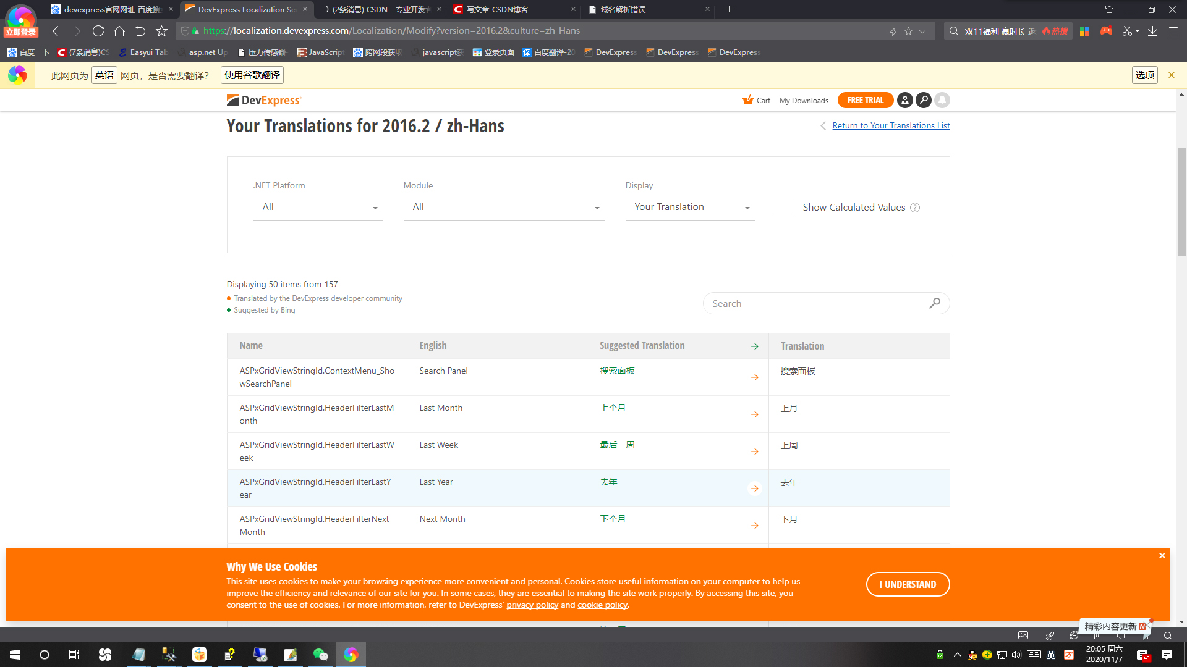Switch to the devexpress官网 Baidu tab

(x=113, y=9)
